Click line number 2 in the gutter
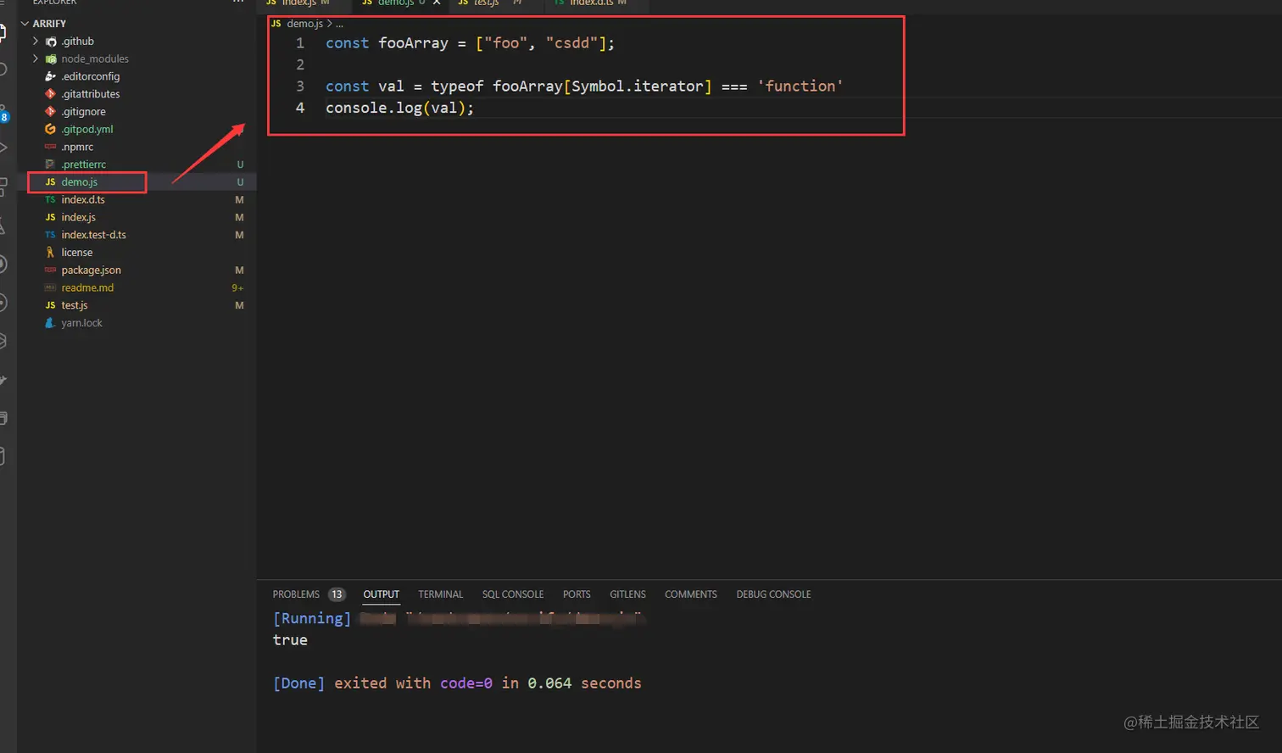Screen dimensions: 1282x753 click(x=300, y=65)
